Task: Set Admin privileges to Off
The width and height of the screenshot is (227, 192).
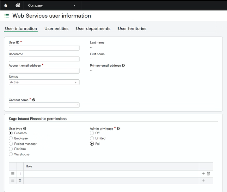Action: coord(92,133)
